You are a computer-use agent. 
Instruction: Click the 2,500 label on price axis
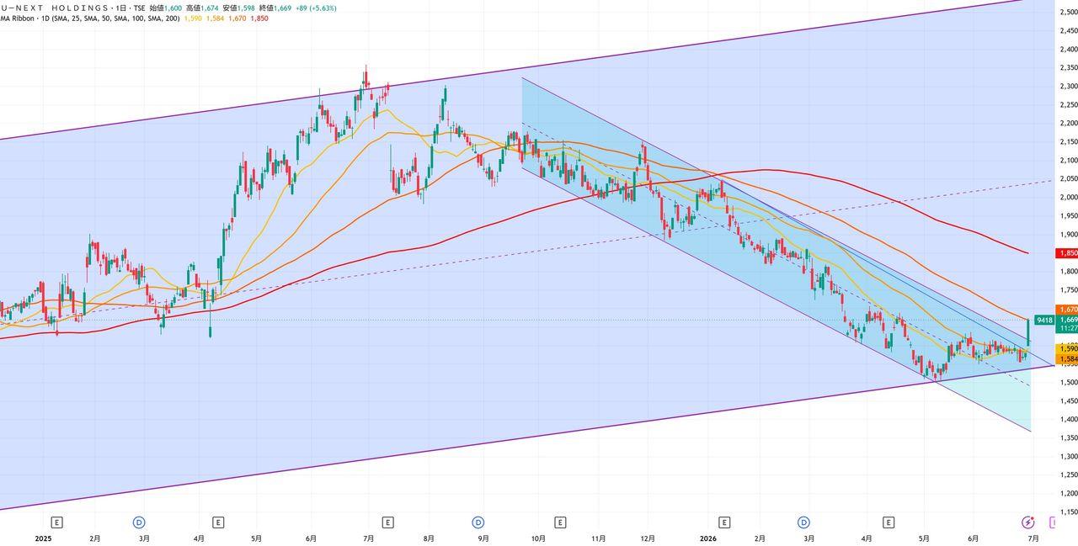coord(1068,12)
